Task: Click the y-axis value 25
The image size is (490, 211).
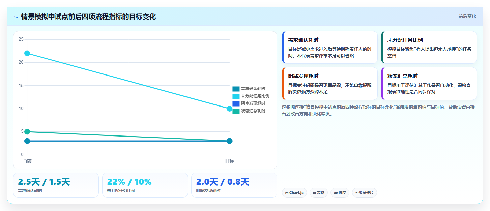Action: click(x=21, y=39)
